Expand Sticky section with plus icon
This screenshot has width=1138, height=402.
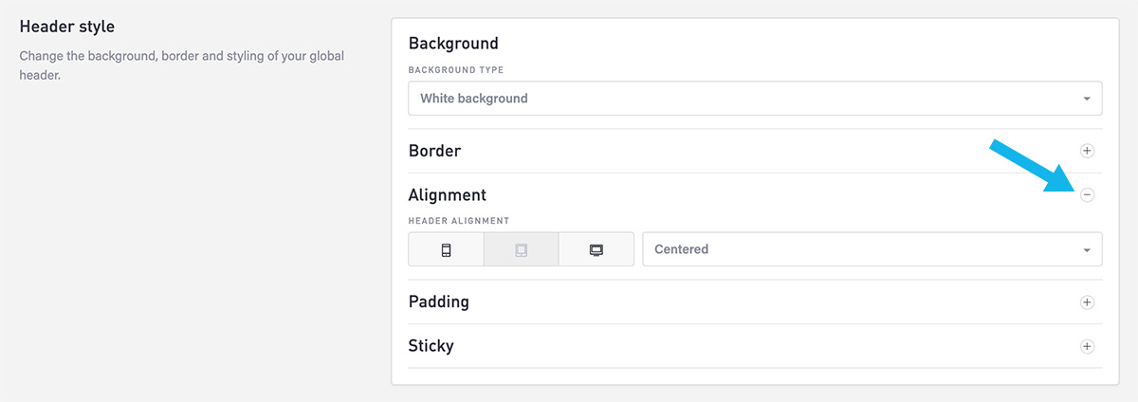[1088, 346]
